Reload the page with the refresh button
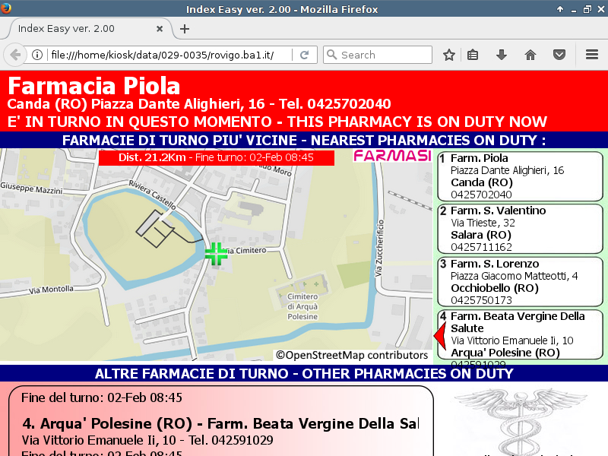608x456 pixels. (x=304, y=55)
